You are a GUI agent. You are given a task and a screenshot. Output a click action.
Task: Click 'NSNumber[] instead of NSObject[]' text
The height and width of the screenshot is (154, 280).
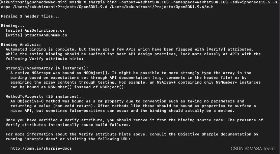(x=87, y=87)
